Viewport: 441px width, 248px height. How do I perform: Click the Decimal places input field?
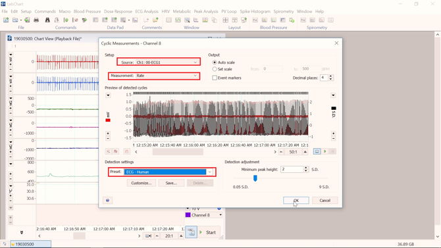click(x=324, y=78)
